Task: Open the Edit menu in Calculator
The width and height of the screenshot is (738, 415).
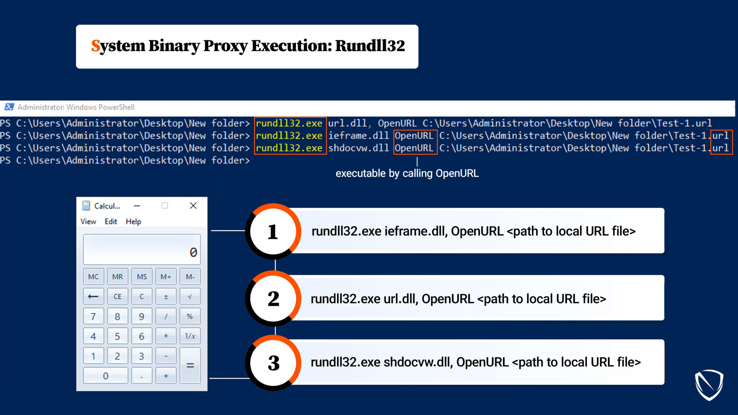Action: [x=111, y=222]
